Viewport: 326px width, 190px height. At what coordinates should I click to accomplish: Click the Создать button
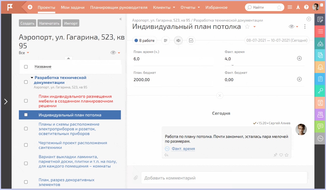pos(27,23)
